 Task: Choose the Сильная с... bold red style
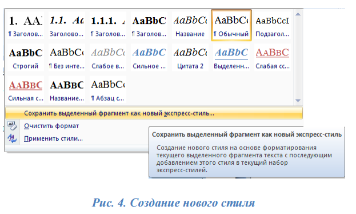26,90
